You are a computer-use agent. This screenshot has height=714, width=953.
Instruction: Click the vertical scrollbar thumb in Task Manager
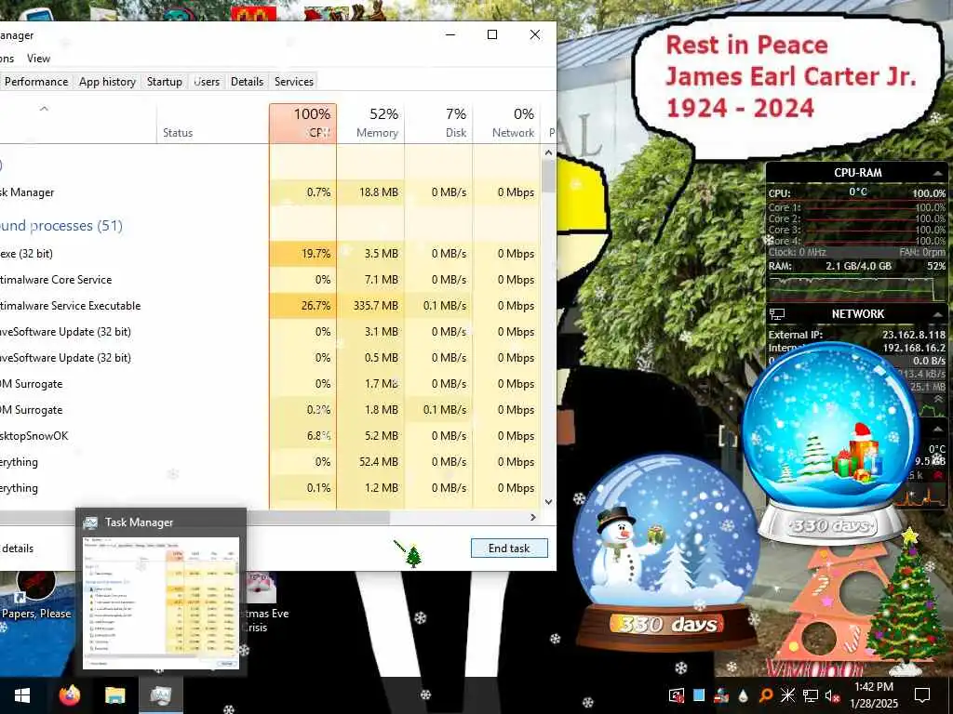[x=548, y=176]
